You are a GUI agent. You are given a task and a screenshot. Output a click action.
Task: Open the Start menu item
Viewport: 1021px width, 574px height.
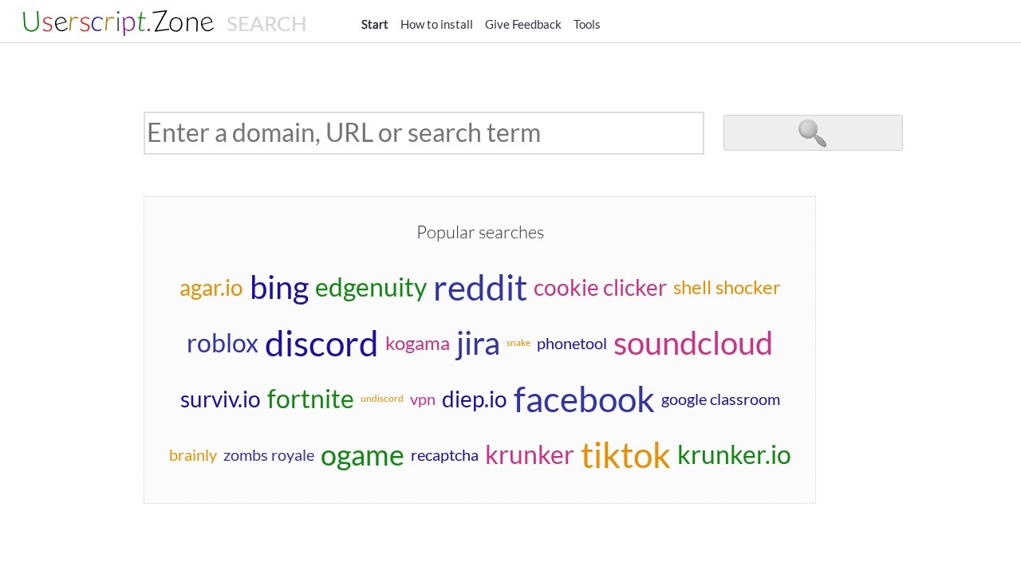(x=374, y=24)
